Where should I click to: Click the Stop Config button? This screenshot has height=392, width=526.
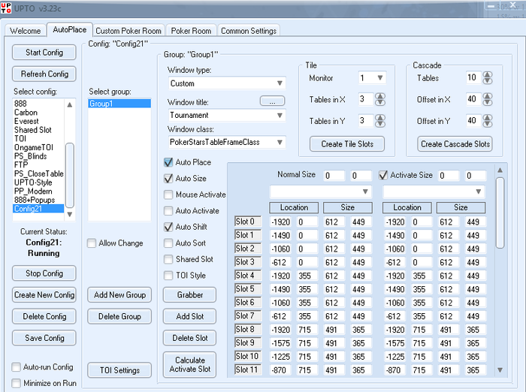click(44, 273)
